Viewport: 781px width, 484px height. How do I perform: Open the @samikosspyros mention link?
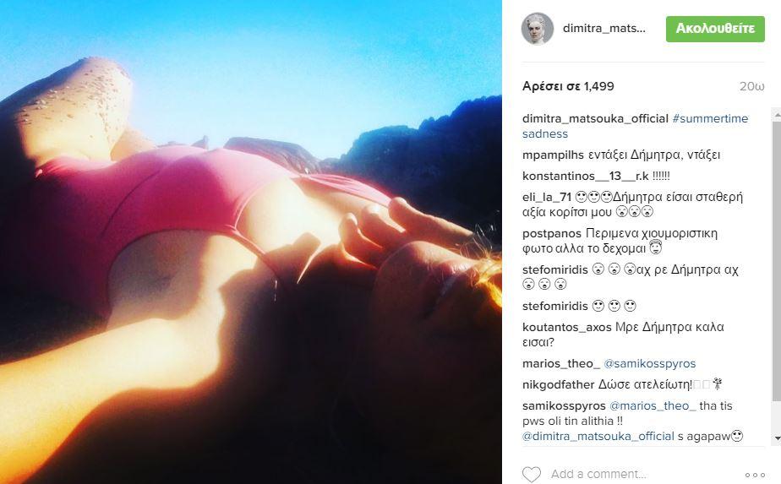pos(649,363)
